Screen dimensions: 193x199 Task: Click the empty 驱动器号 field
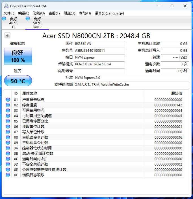click(99, 71)
